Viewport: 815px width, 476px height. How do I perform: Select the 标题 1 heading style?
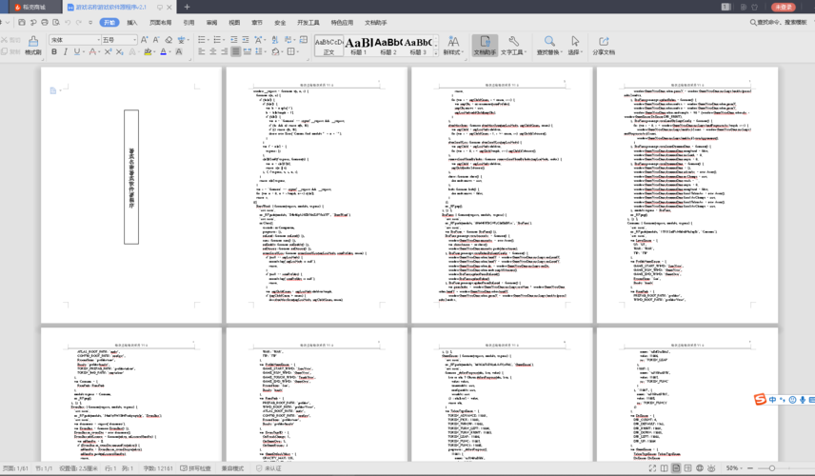coord(359,46)
